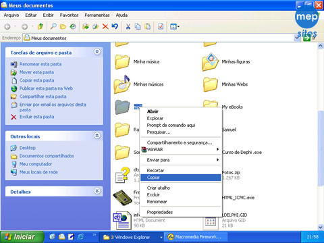This screenshot has width=324, height=243.
Task: Open the Search magnifier tool
Action: pos(53,26)
